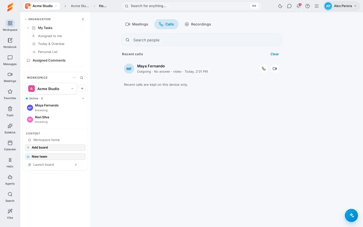
Task: Add a new workspace with the plus button
Action: (82, 89)
